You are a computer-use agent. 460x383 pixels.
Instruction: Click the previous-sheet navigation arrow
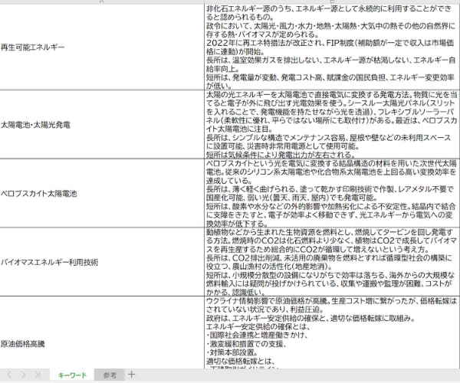[9, 375]
